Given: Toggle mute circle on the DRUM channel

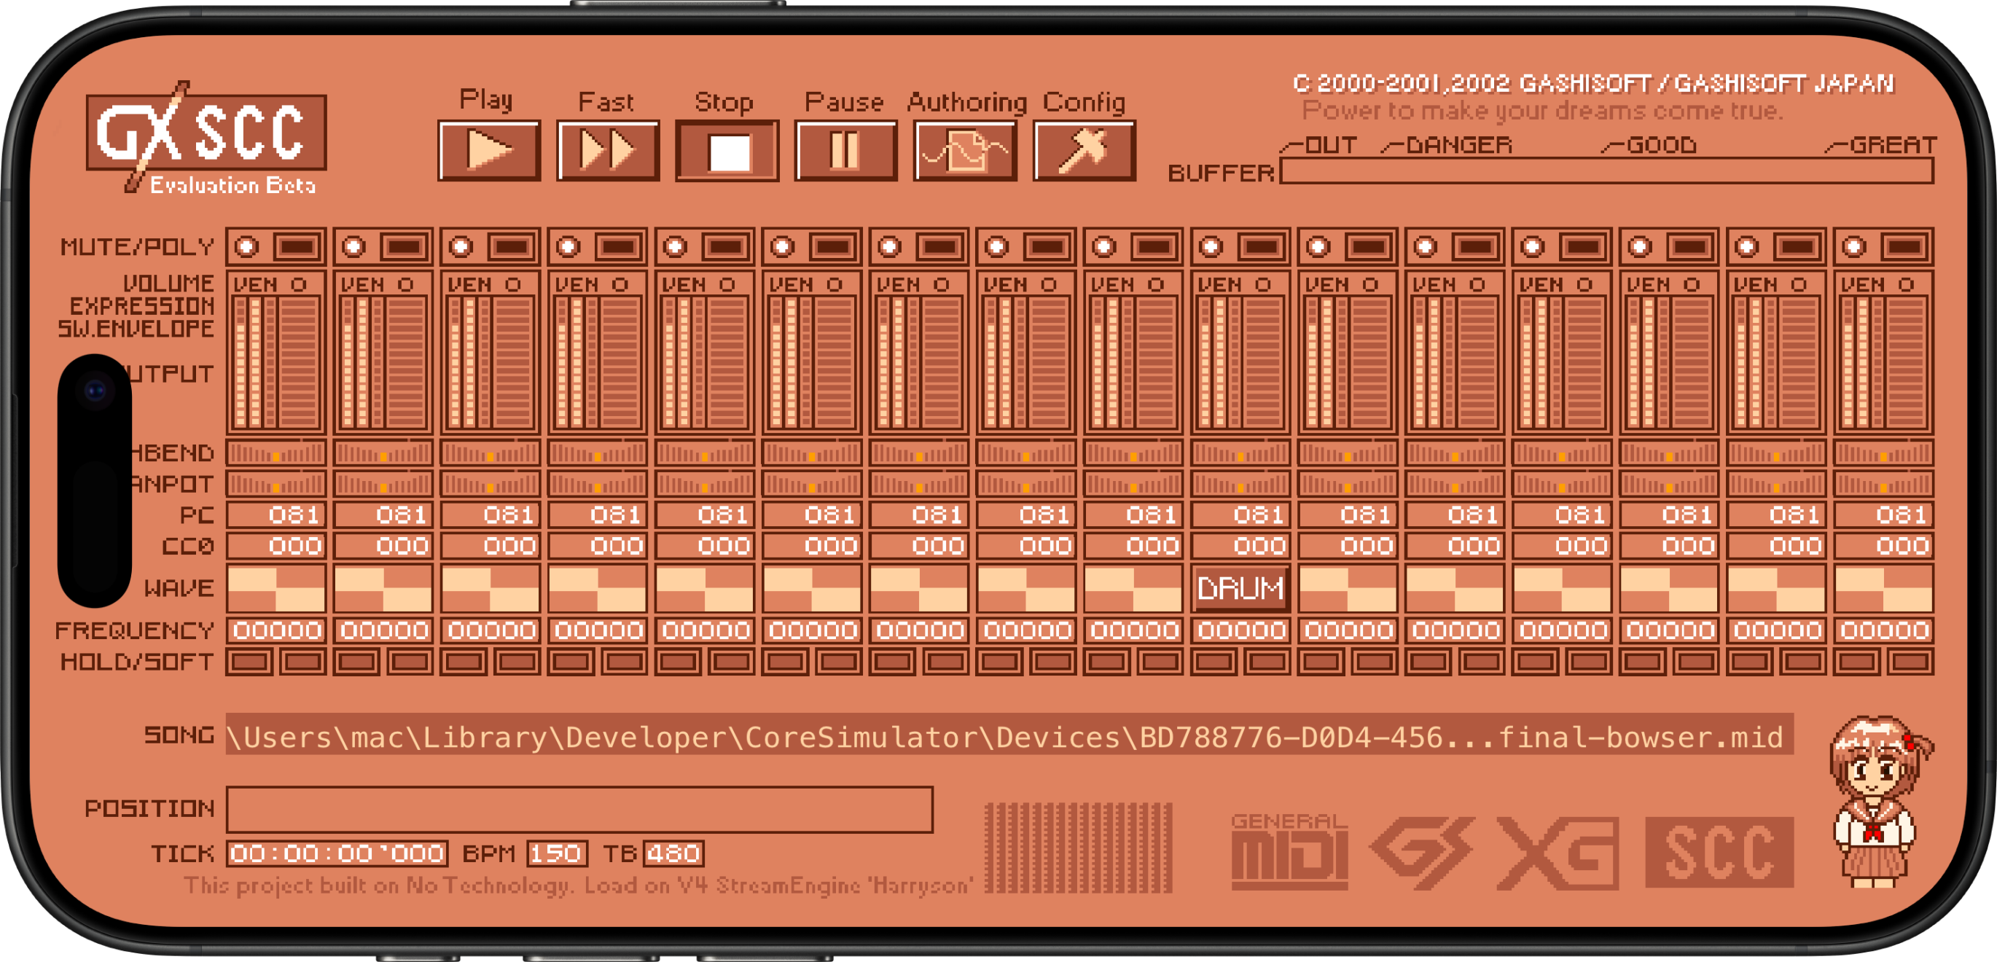Looking at the screenshot, I should pyautogui.click(x=1211, y=246).
